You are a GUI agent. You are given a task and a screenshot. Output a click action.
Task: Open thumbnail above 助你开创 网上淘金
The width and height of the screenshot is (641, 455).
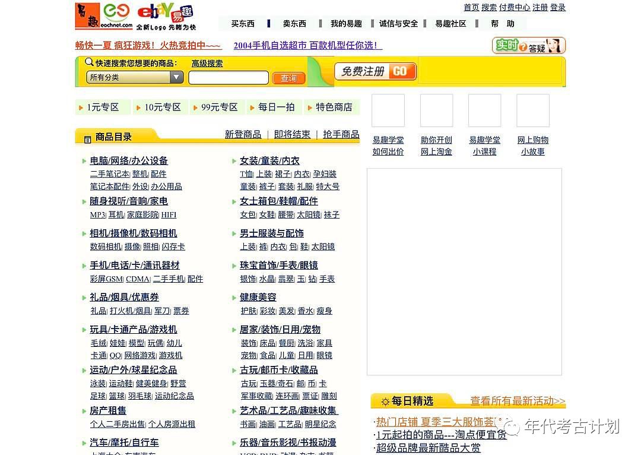(436, 110)
